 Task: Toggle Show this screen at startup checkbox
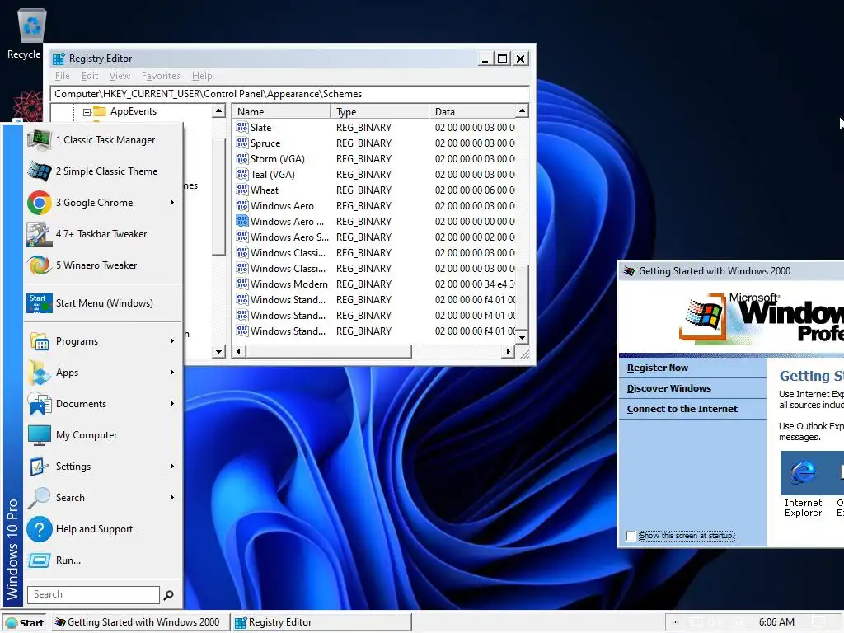[631, 536]
